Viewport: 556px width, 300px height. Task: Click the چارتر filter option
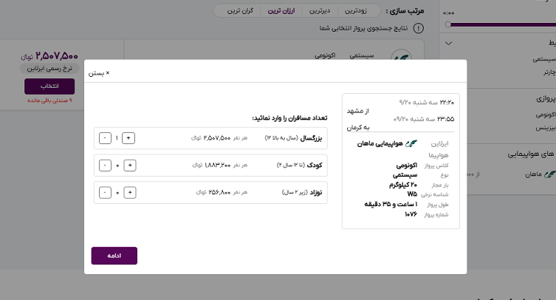549,72
